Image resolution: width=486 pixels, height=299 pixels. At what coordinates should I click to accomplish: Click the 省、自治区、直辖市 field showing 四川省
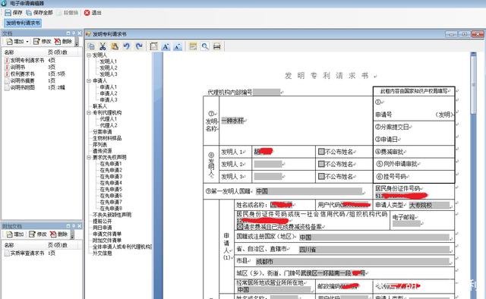coord(374,250)
